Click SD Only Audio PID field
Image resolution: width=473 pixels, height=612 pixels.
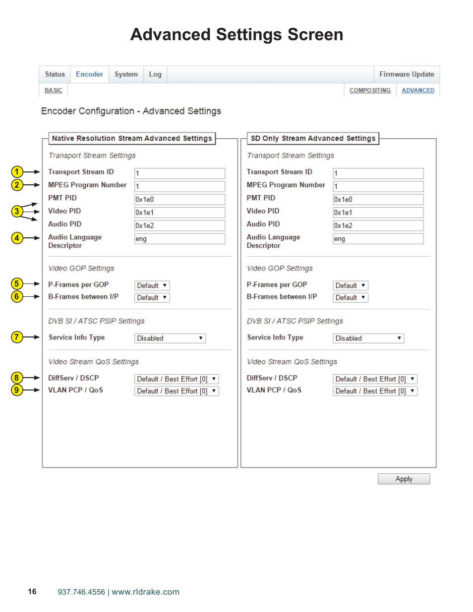378,225
